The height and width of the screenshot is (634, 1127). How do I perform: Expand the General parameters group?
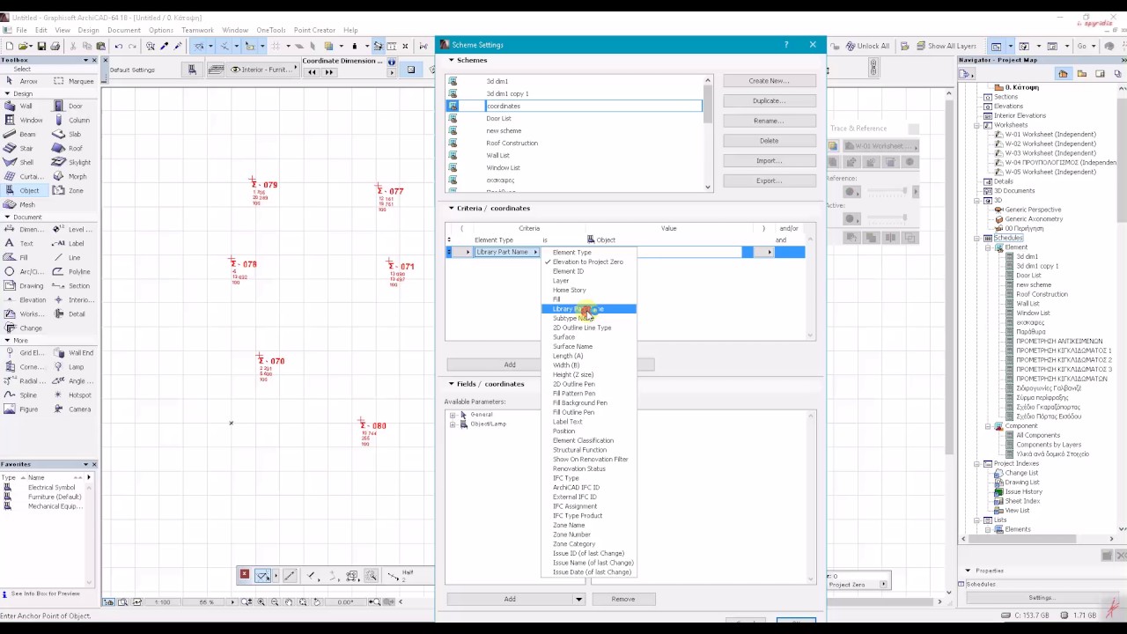click(x=453, y=415)
